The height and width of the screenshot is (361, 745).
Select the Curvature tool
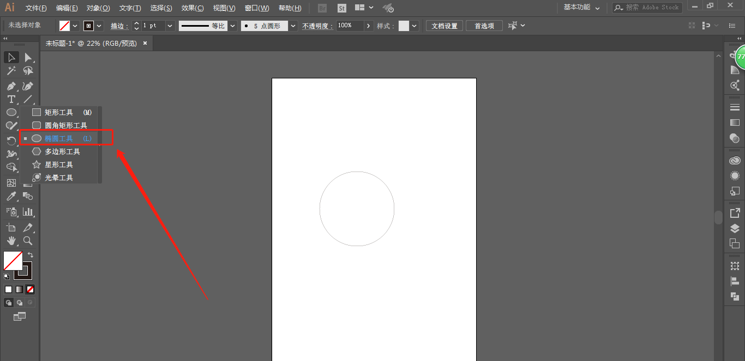[28, 86]
